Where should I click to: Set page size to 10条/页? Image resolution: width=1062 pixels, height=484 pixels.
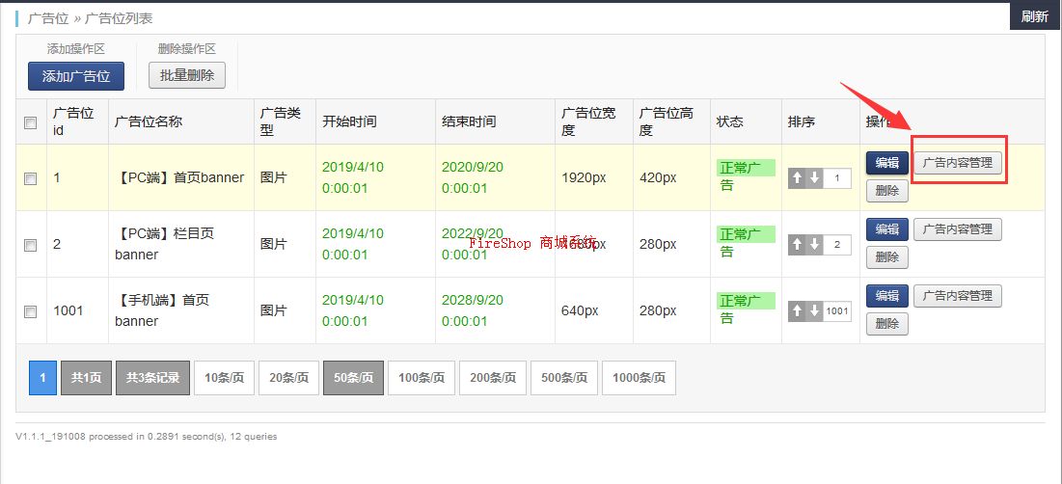(x=224, y=378)
